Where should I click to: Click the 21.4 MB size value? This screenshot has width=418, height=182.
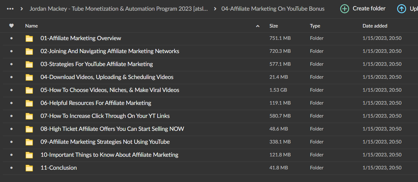pyautogui.click(x=278, y=77)
